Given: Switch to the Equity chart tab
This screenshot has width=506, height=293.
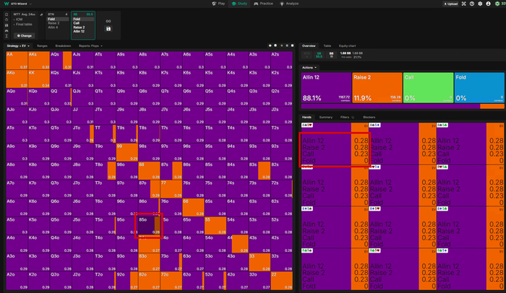Looking at the screenshot, I should click(x=347, y=45).
